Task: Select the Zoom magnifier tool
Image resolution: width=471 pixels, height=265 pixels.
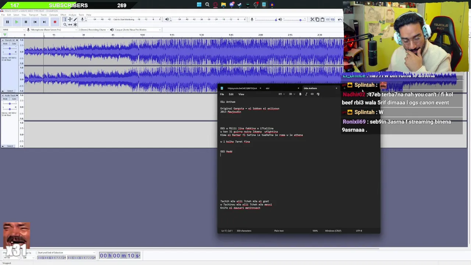Action: [x=65, y=25]
